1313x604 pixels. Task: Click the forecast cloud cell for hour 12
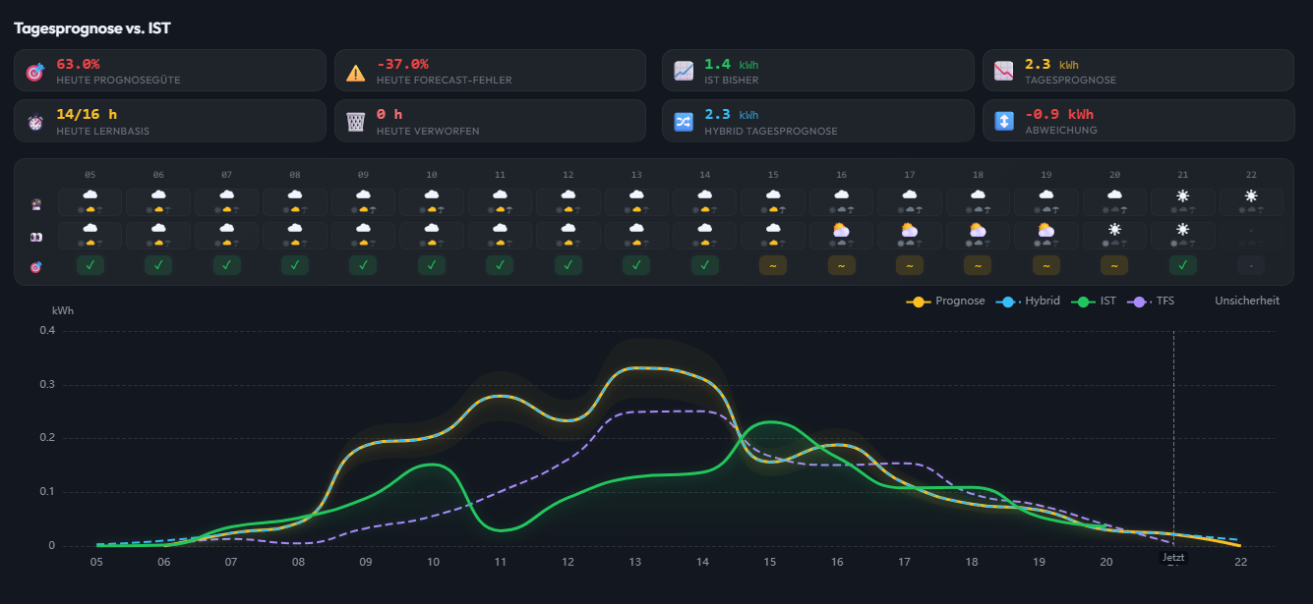(568, 201)
